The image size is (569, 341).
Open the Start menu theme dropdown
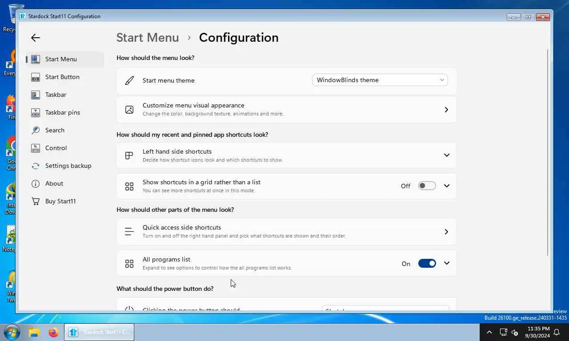(380, 80)
